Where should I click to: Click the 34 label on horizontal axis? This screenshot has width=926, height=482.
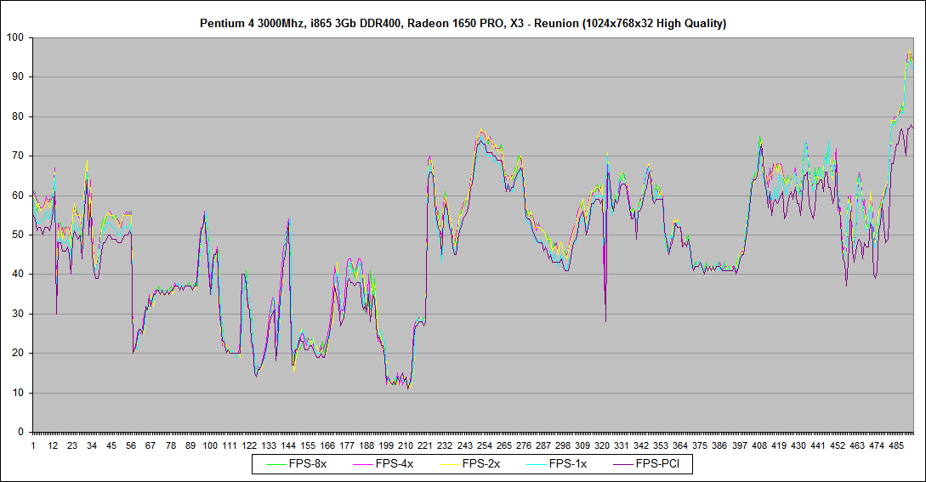pos(92,446)
